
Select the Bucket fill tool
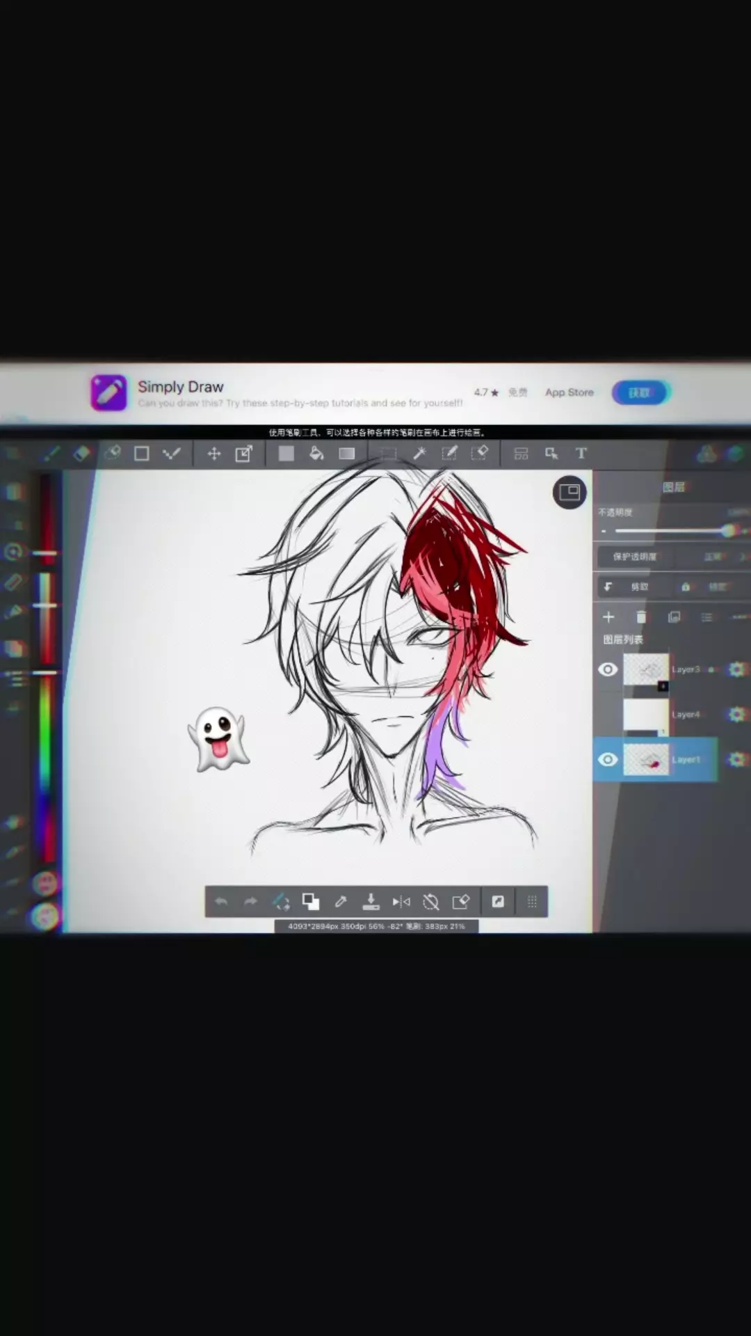(x=316, y=454)
